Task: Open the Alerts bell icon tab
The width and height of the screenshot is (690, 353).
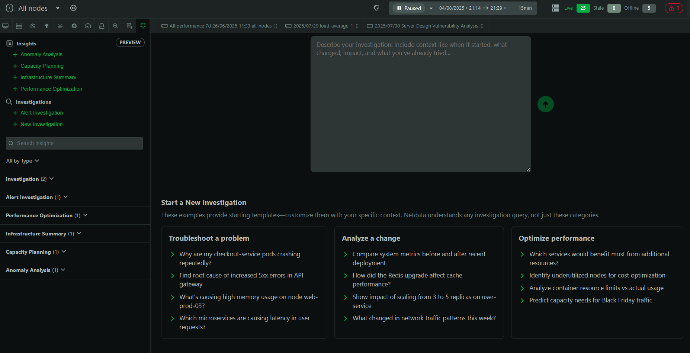Action: [x=102, y=26]
